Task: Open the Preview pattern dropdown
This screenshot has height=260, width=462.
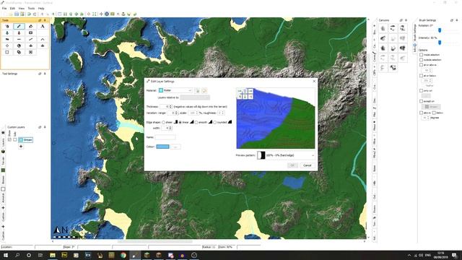Action: point(286,155)
